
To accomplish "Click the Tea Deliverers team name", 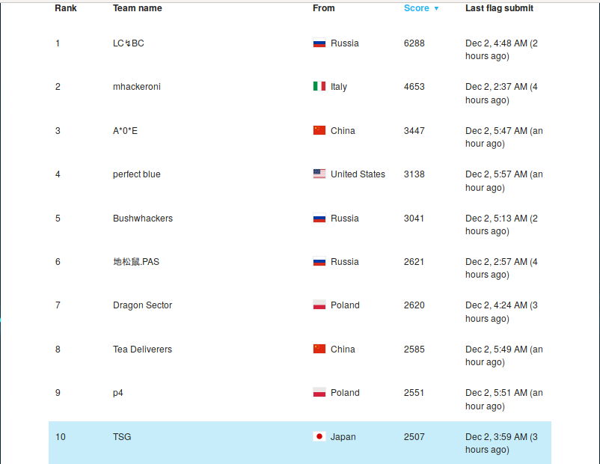I will (x=142, y=349).
